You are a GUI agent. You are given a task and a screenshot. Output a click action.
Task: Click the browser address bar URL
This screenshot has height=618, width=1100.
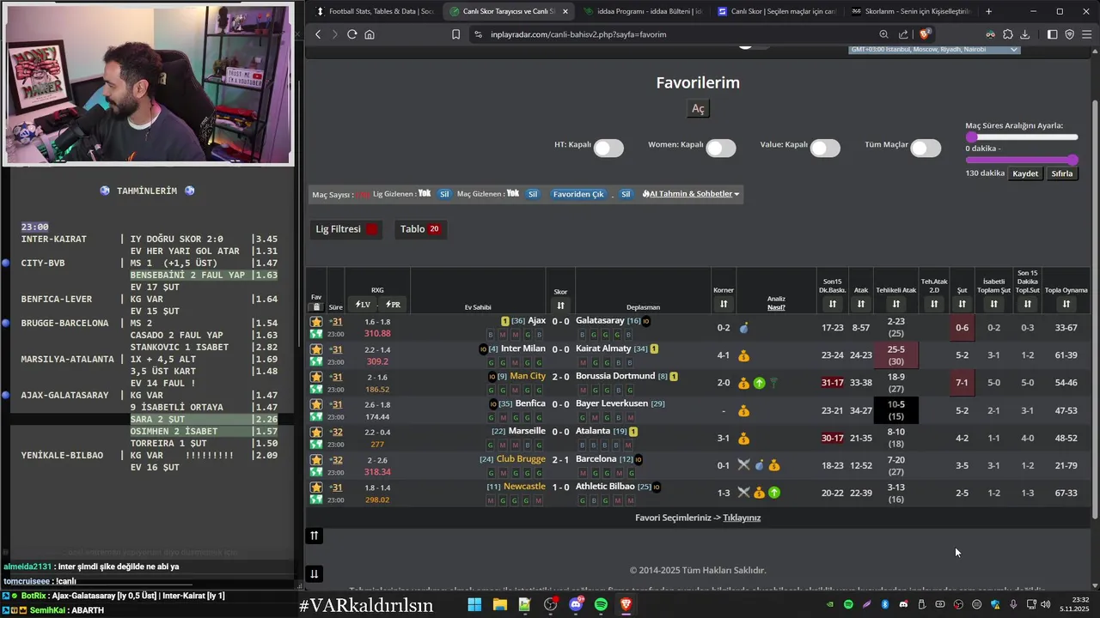pos(578,34)
